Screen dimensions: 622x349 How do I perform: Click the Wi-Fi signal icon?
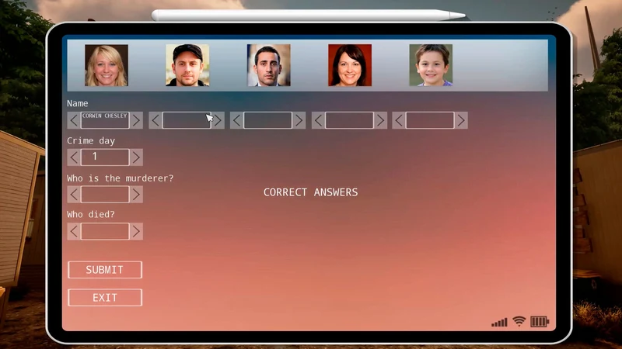[x=519, y=321]
